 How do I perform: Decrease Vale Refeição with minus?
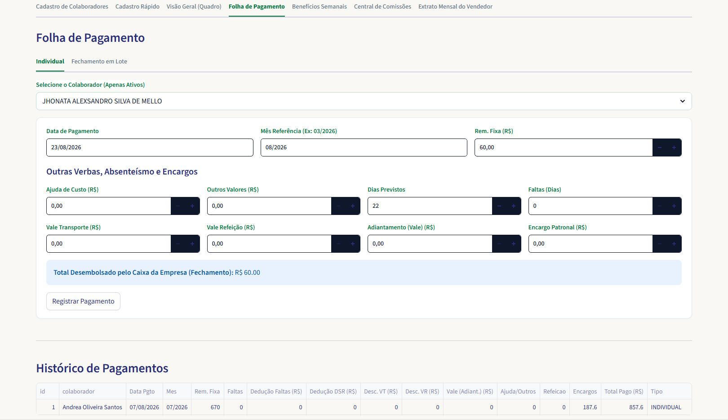coord(338,244)
